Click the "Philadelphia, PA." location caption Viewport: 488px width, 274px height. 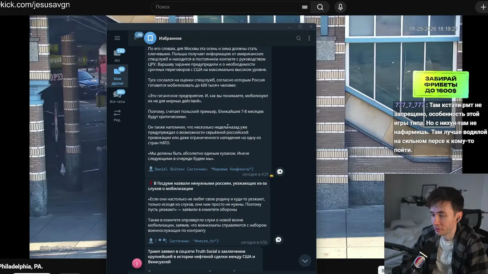tap(21, 266)
